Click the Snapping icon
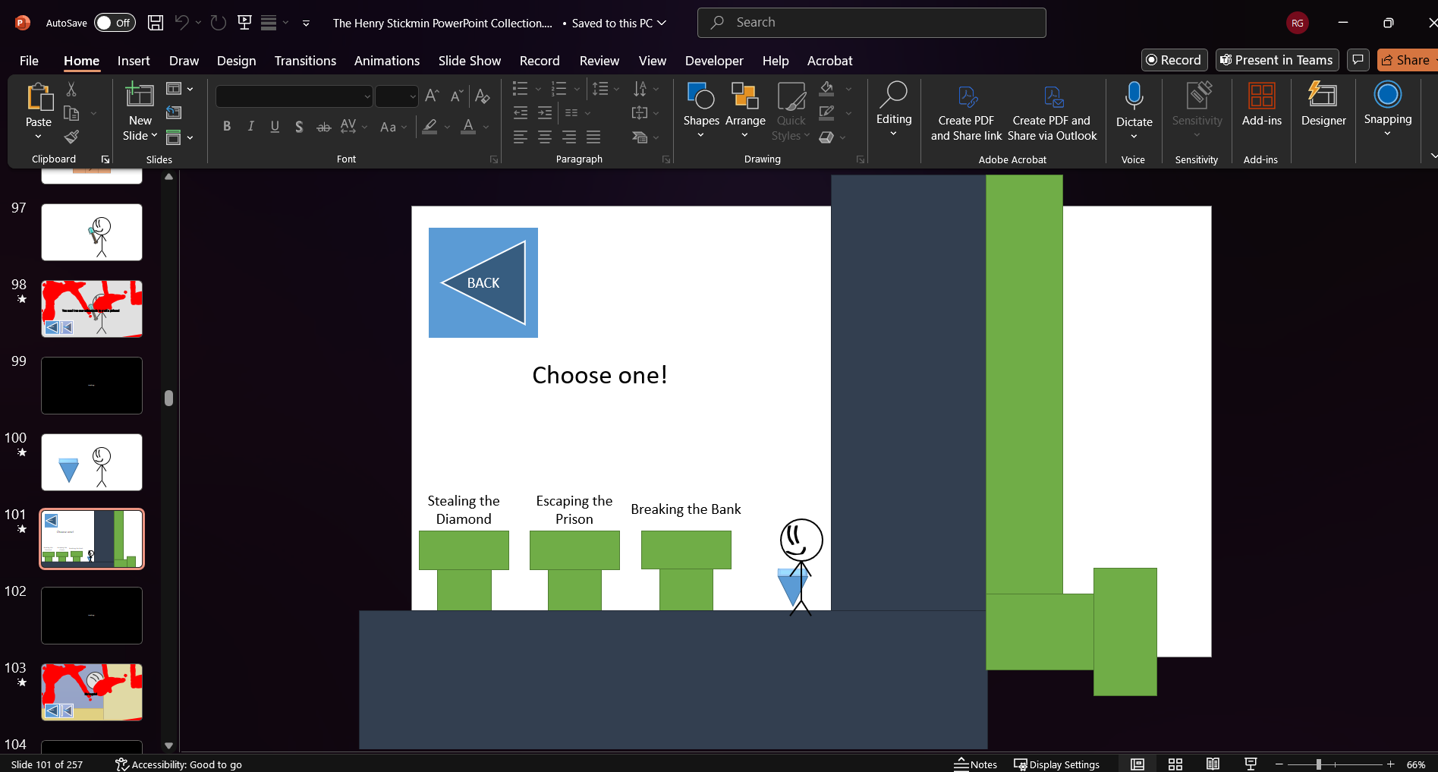The height and width of the screenshot is (772, 1438). pyautogui.click(x=1387, y=95)
